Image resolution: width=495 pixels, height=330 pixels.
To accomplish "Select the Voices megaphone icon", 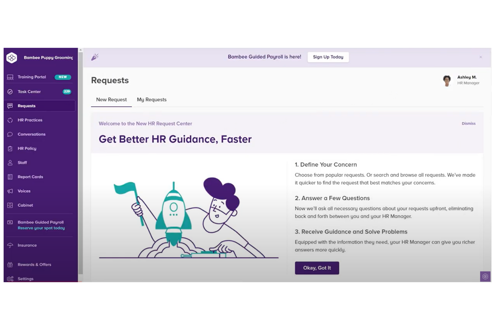I will [10, 191].
